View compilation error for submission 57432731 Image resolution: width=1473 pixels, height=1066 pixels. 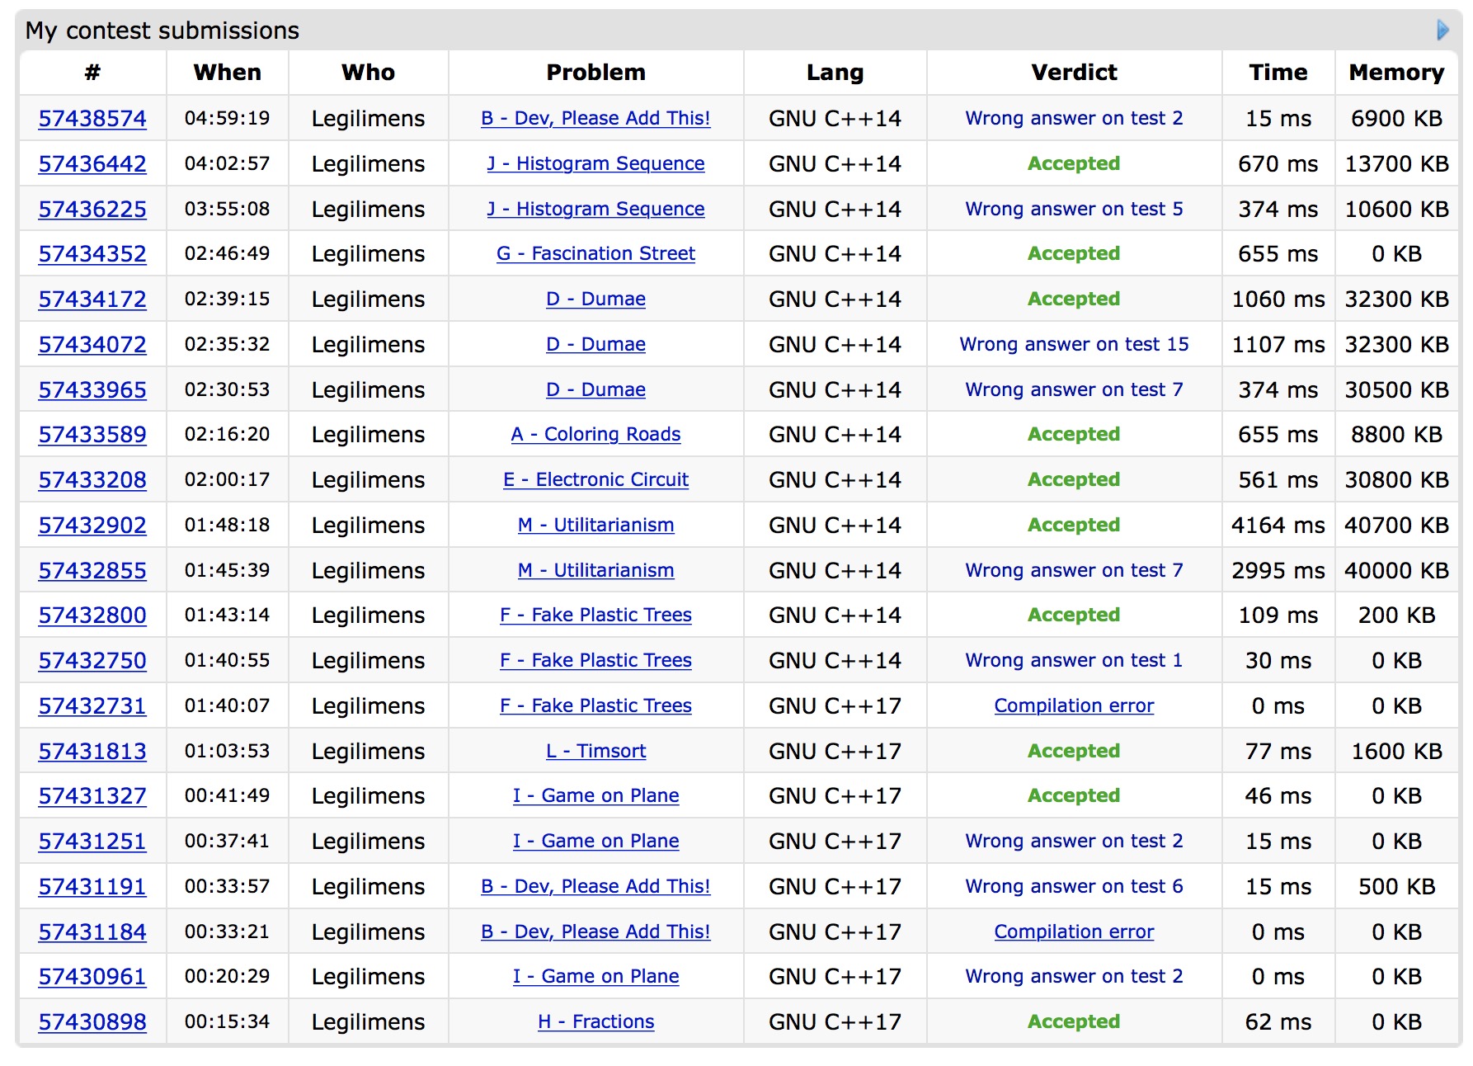pyautogui.click(x=1073, y=706)
